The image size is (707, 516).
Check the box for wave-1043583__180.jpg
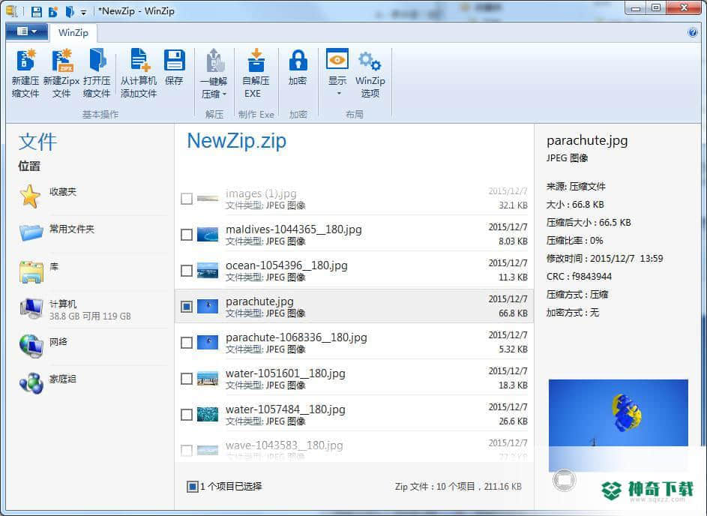pos(186,450)
